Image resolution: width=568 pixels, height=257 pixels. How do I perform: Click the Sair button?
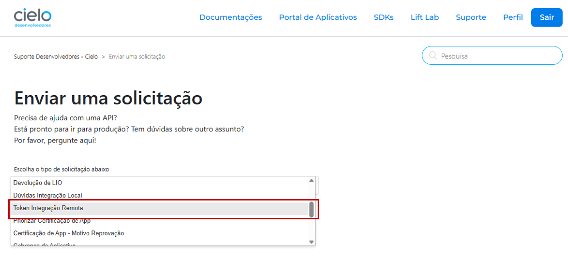click(x=547, y=17)
